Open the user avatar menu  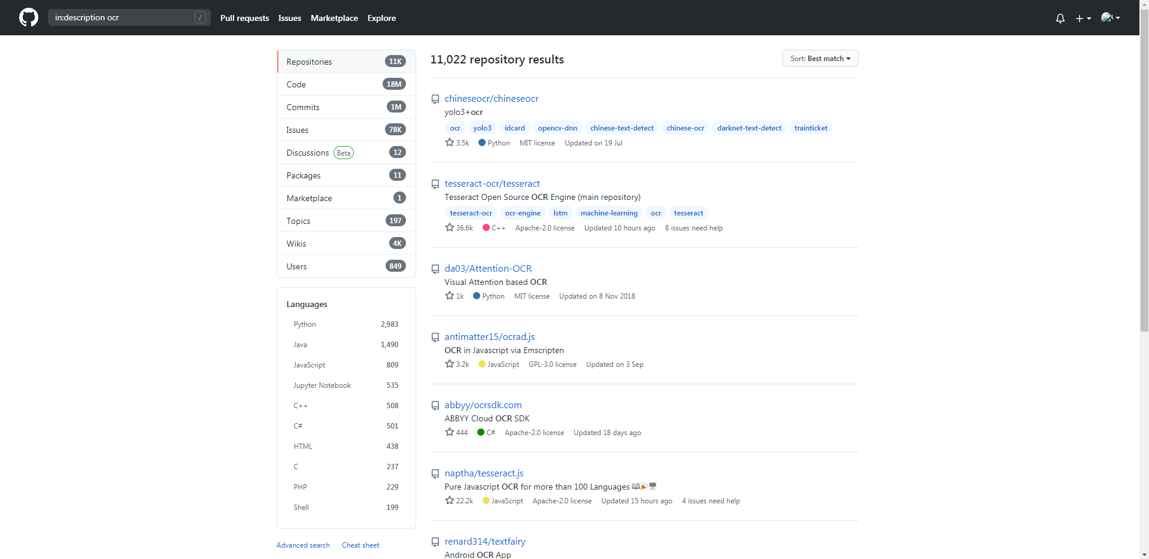tap(1111, 17)
